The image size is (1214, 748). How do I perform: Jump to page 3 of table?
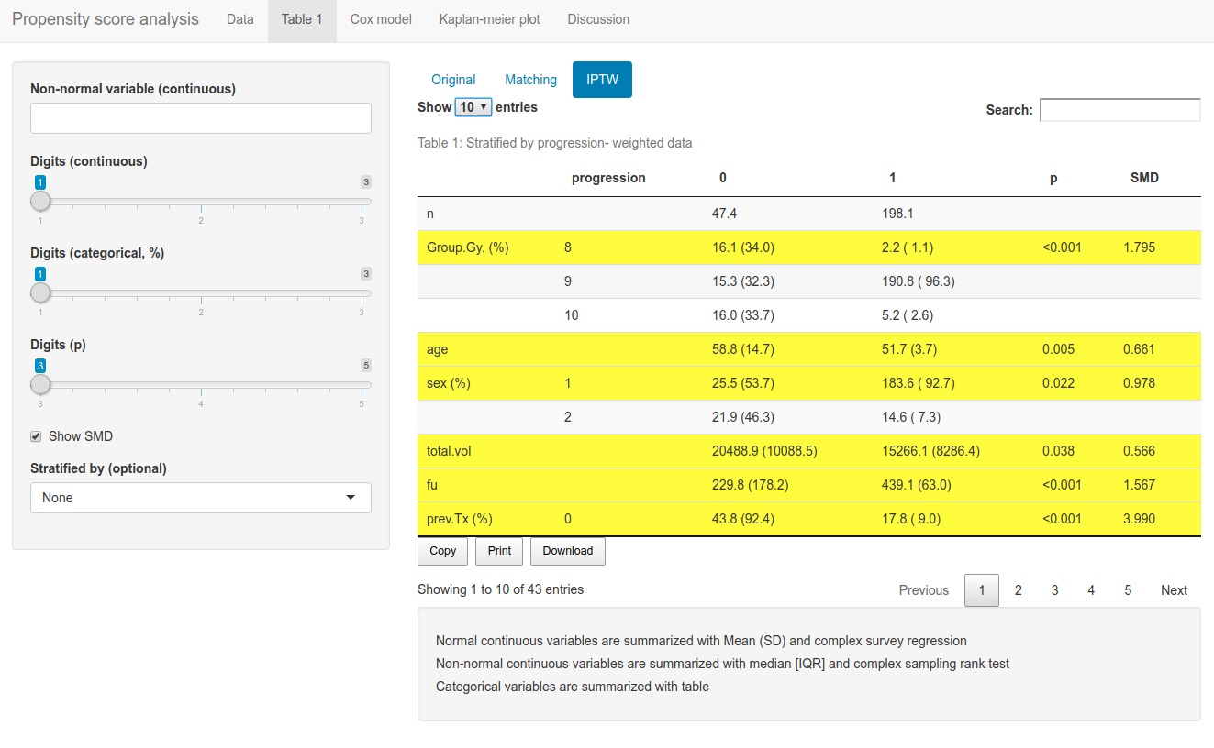(1054, 590)
